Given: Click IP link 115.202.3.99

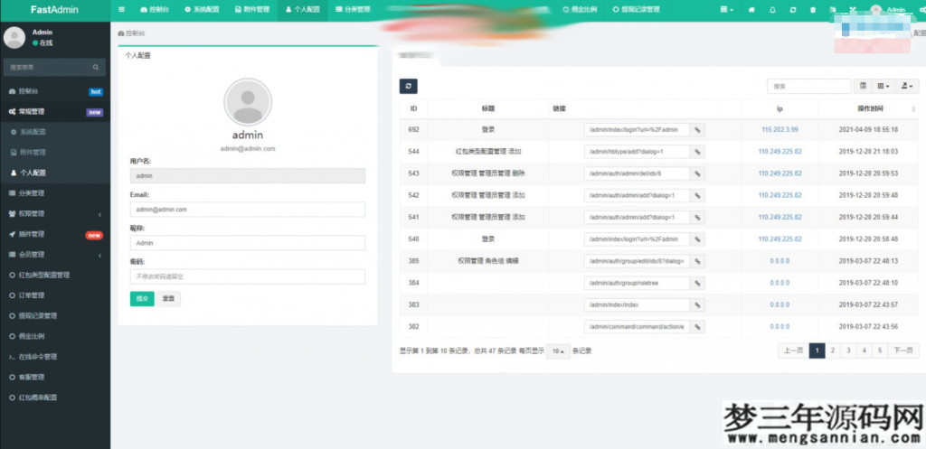Looking at the screenshot, I should click(780, 130).
